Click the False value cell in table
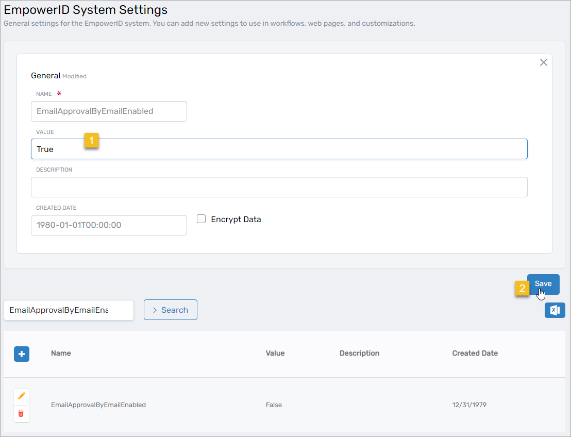The height and width of the screenshot is (437, 571). coord(274,405)
